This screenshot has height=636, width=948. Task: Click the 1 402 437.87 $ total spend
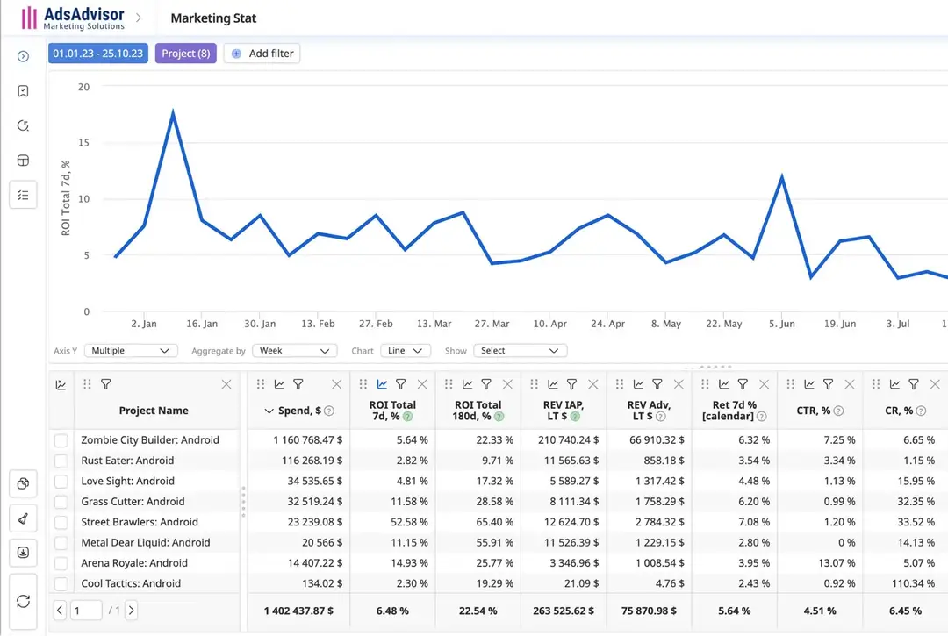[x=298, y=611]
